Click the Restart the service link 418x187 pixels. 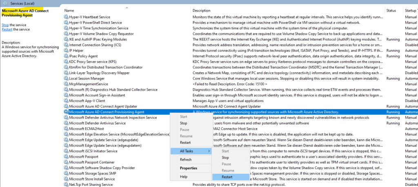7,29
